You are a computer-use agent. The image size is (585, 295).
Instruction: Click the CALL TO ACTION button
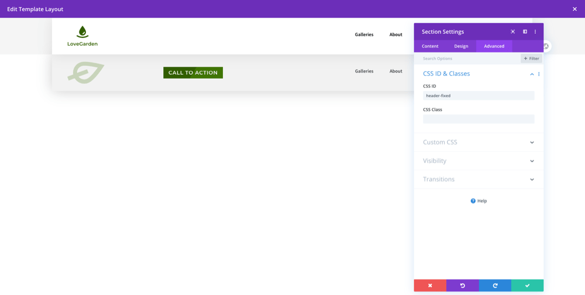coord(193,72)
